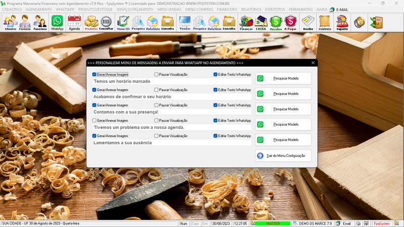This screenshot has width=404, height=227.
Task: Click the Produtos boxes icon
Action: point(91,22)
